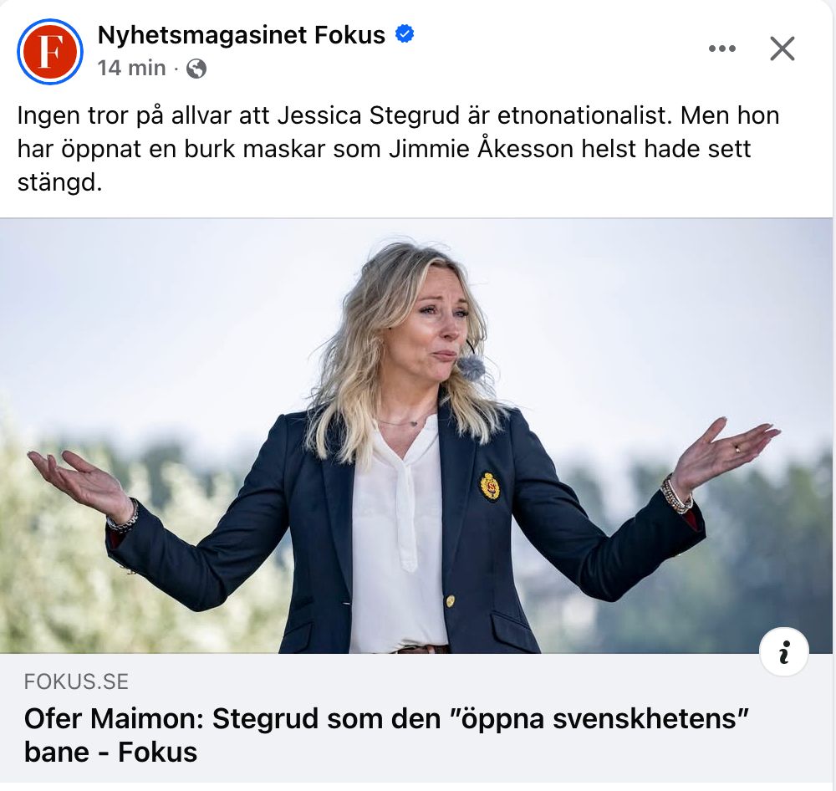Open the three-dot post options menu
The image size is (836, 791).
722,48
